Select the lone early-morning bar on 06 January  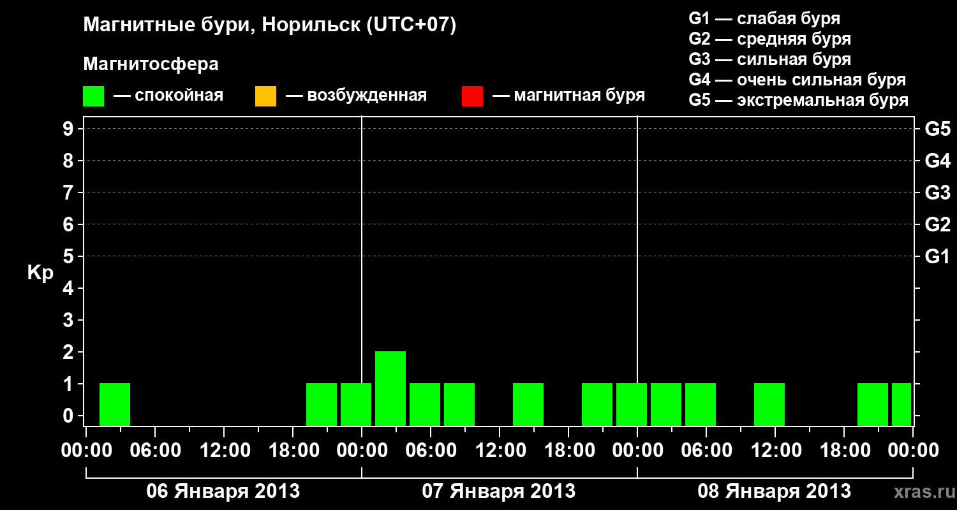(115, 404)
